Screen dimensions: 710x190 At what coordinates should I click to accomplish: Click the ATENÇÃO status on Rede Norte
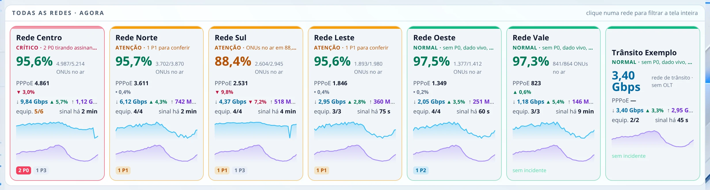[x=129, y=48]
